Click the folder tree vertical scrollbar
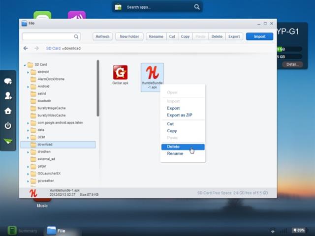The width and height of the screenshot is (315, 236). click(97, 88)
